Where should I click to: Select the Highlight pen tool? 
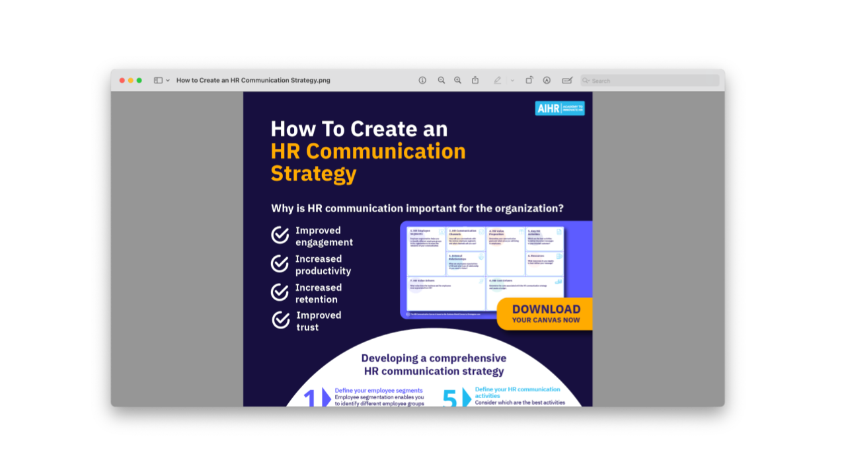[497, 81]
